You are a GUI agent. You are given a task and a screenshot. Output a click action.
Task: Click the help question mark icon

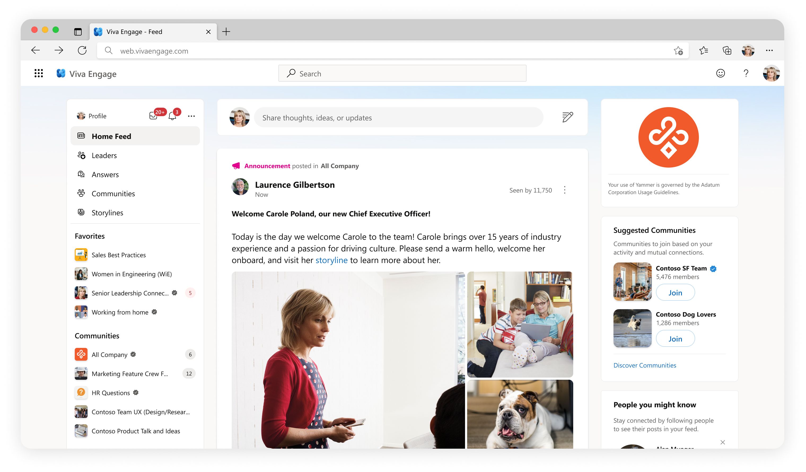746,73
